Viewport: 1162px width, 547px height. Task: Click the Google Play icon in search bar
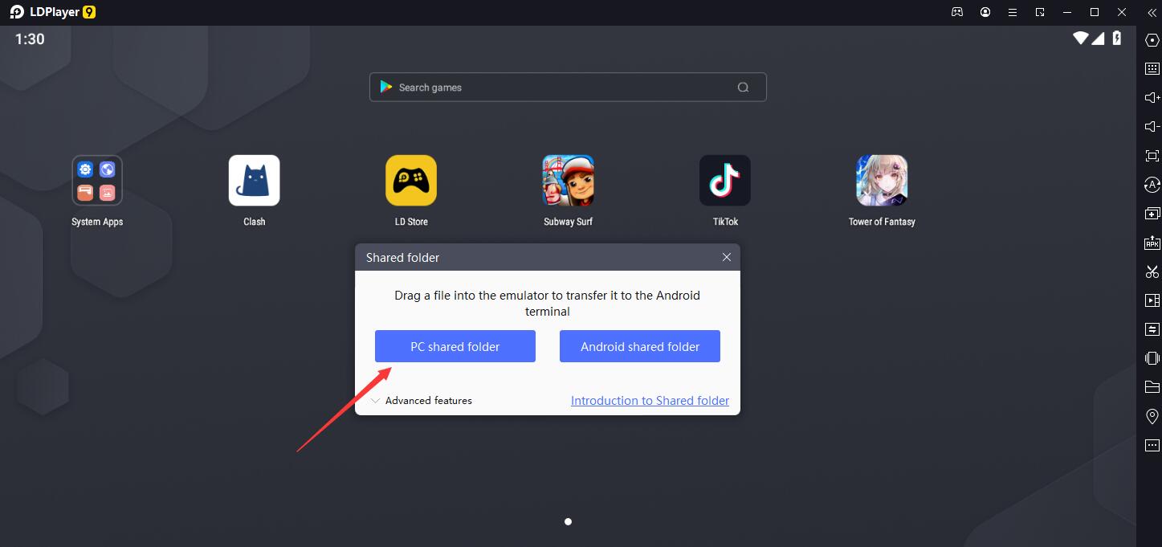coord(386,87)
